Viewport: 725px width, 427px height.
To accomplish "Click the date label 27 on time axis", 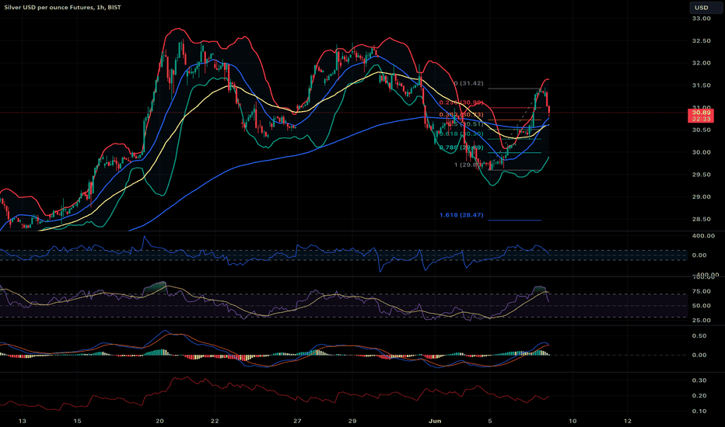I will [x=297, y=421].
